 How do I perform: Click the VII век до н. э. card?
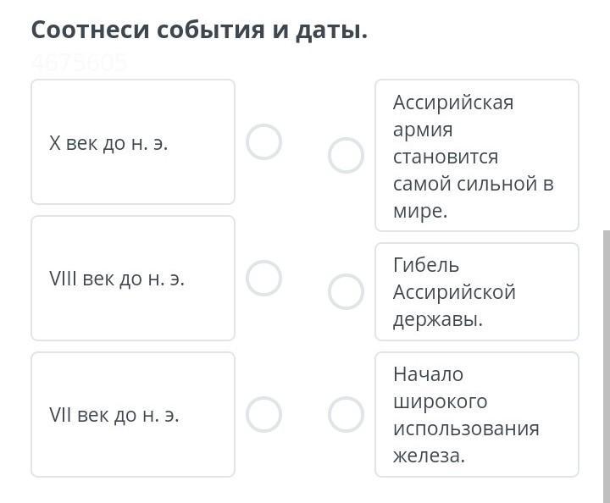133,414
